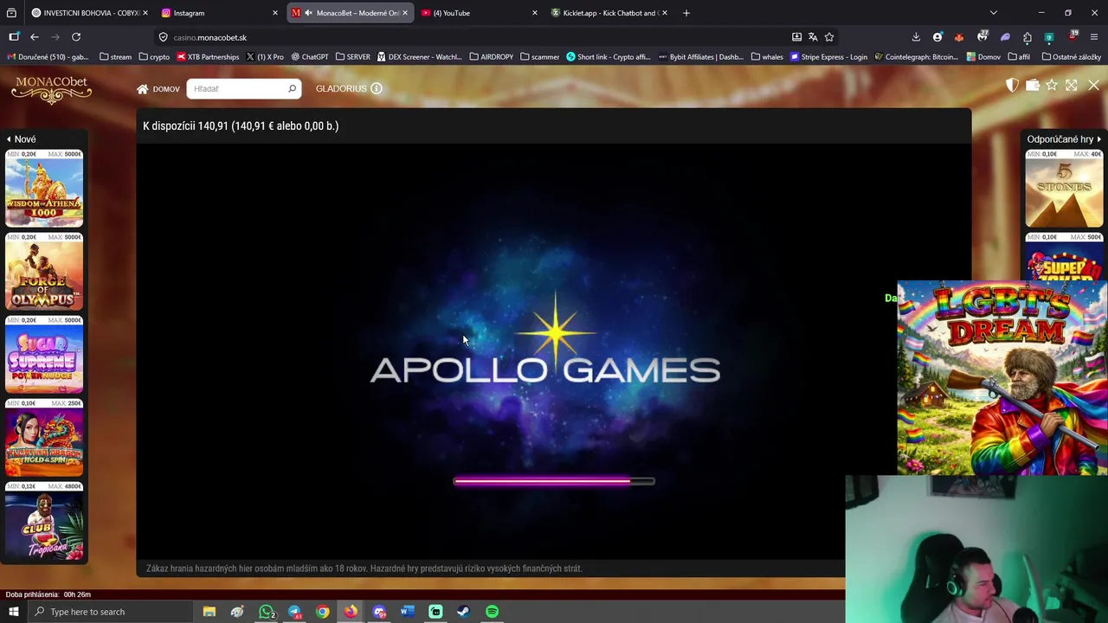Expand the list all tabs dropdown

[994, 13]
